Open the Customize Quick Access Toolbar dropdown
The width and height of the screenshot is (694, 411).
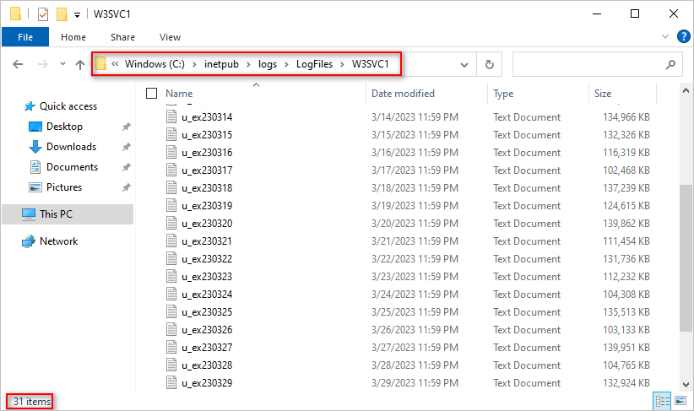pos(77,15)
